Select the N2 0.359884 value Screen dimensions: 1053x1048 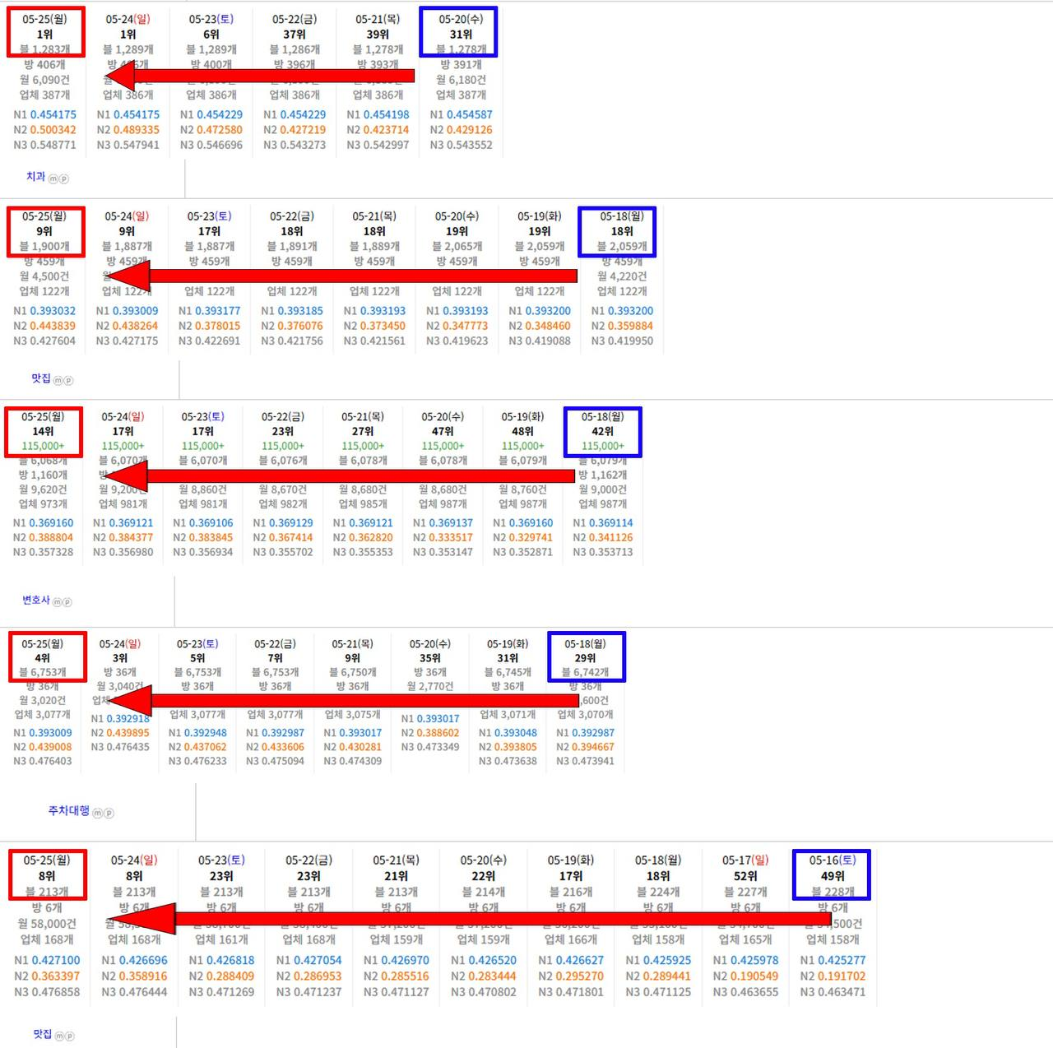point(622,326)
